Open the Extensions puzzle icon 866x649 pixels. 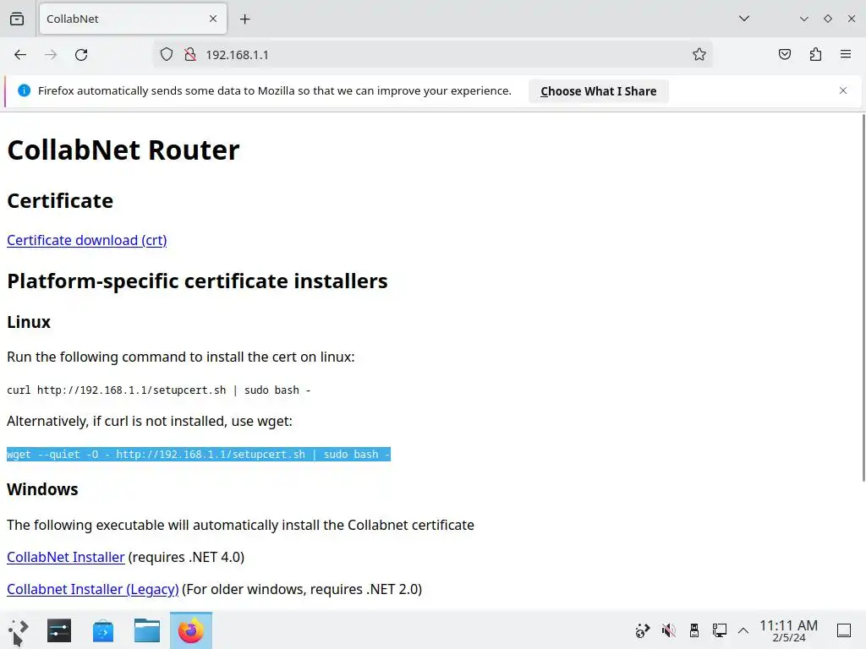point(816,54)
